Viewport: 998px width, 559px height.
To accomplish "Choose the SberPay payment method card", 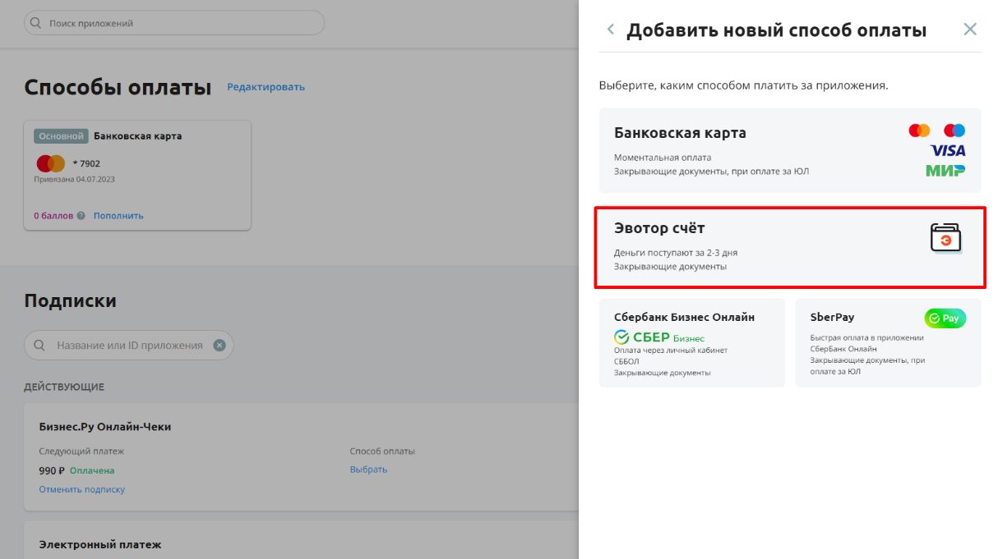I will [x=889, y=342].
